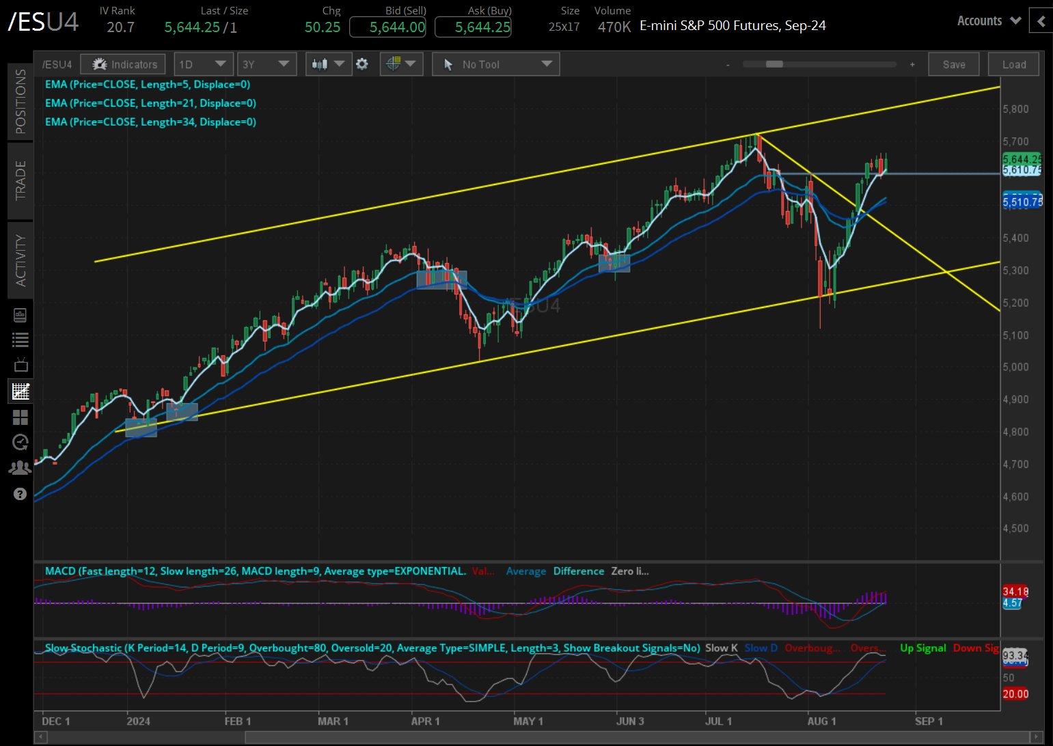Click the Ask (Buy) 5,644.25 price box

[473, 27]
